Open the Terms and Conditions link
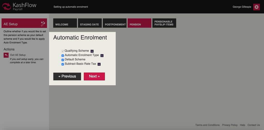 click(207, 125)
